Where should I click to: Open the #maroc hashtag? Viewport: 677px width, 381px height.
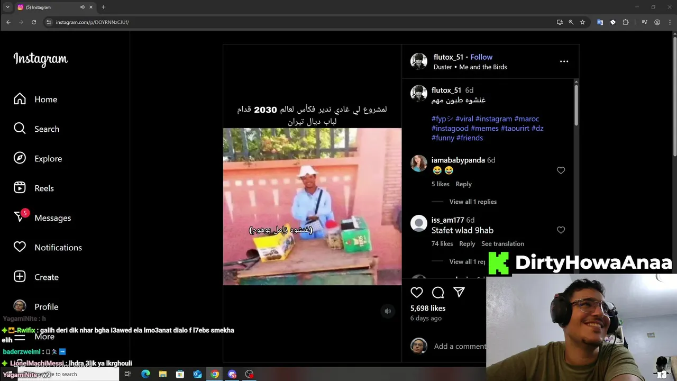tap(527, 119)
